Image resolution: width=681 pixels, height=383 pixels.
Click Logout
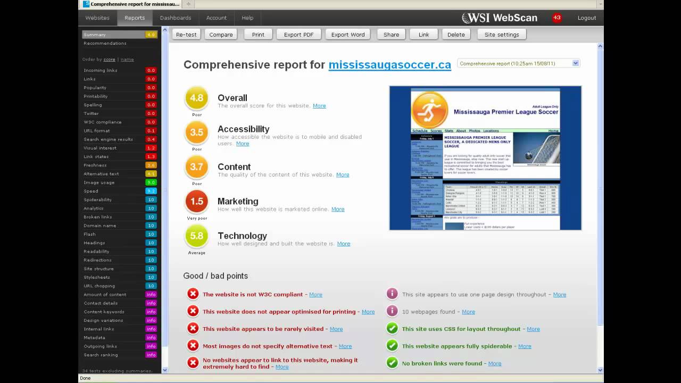587,18
